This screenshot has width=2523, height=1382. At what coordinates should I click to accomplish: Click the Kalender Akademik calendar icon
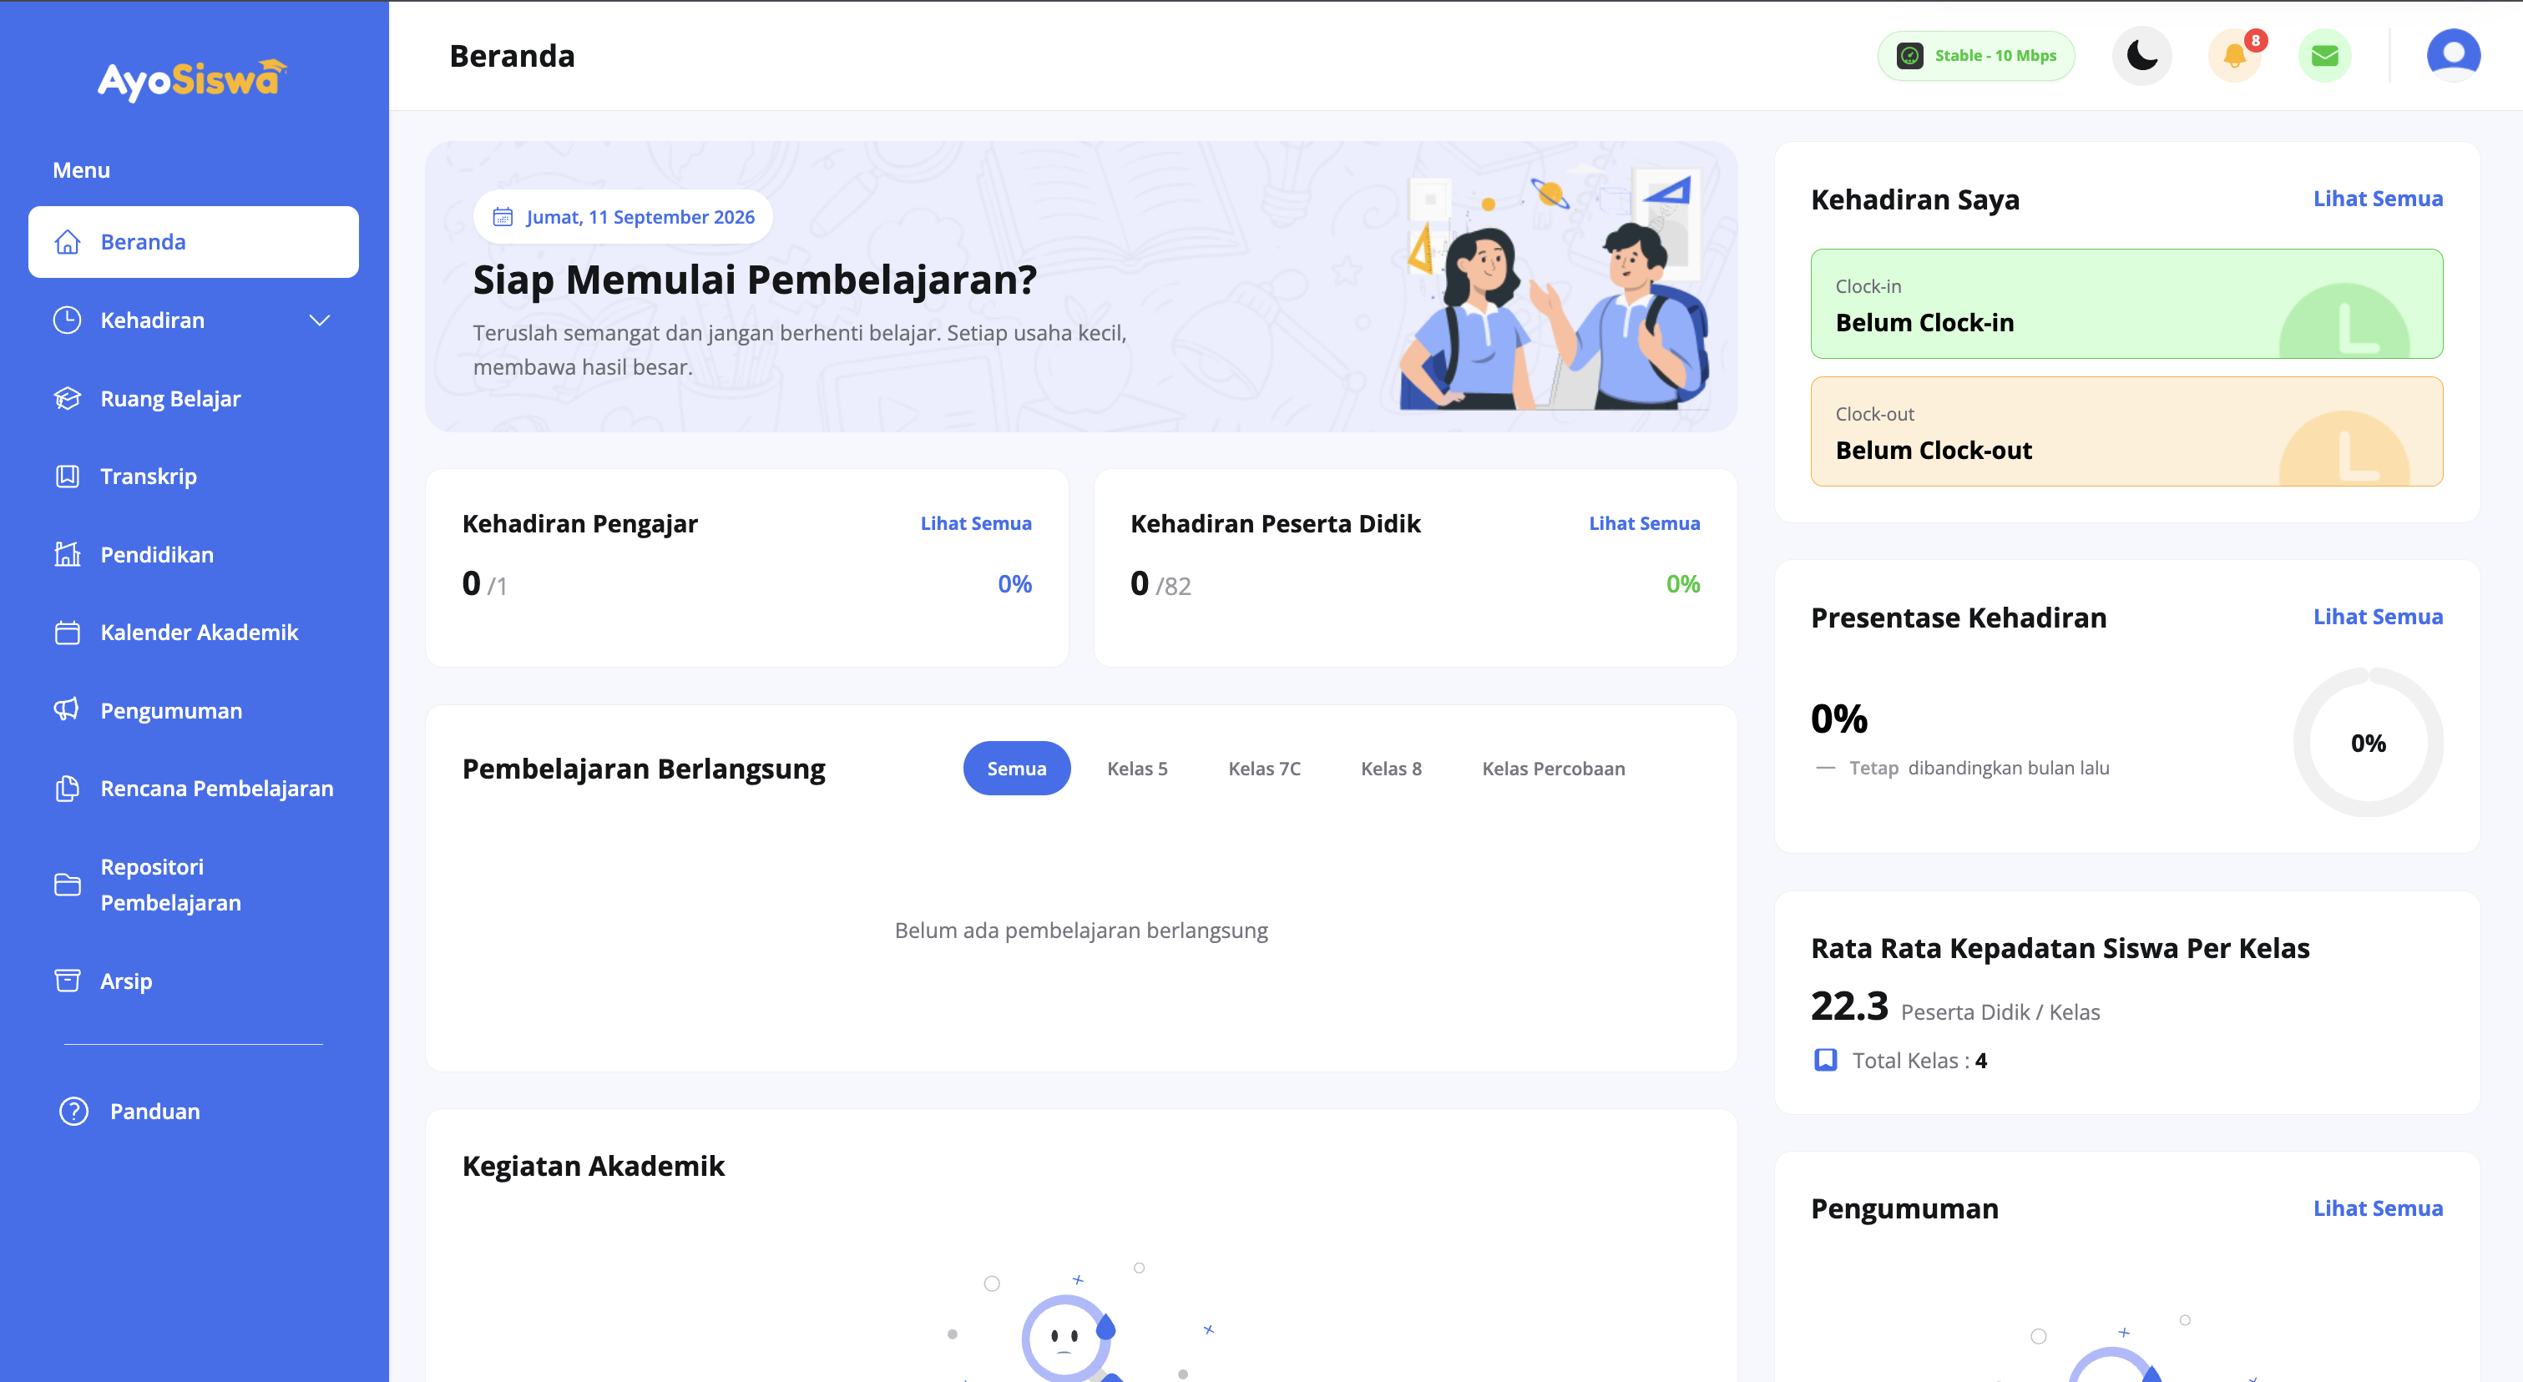[68, 633]
